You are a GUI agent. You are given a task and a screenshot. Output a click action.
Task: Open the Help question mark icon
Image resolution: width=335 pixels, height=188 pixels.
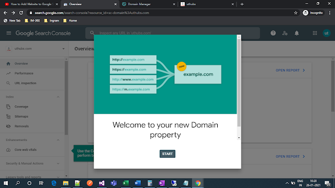[x=273, y=33]
